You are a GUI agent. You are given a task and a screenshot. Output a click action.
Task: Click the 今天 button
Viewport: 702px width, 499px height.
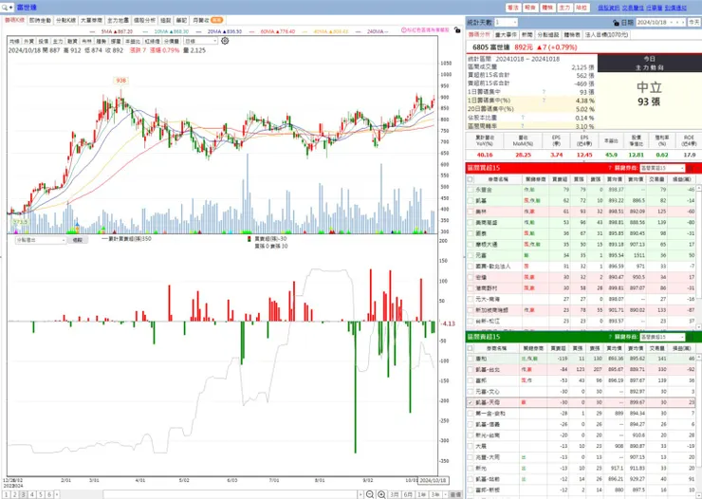[693, 22]
